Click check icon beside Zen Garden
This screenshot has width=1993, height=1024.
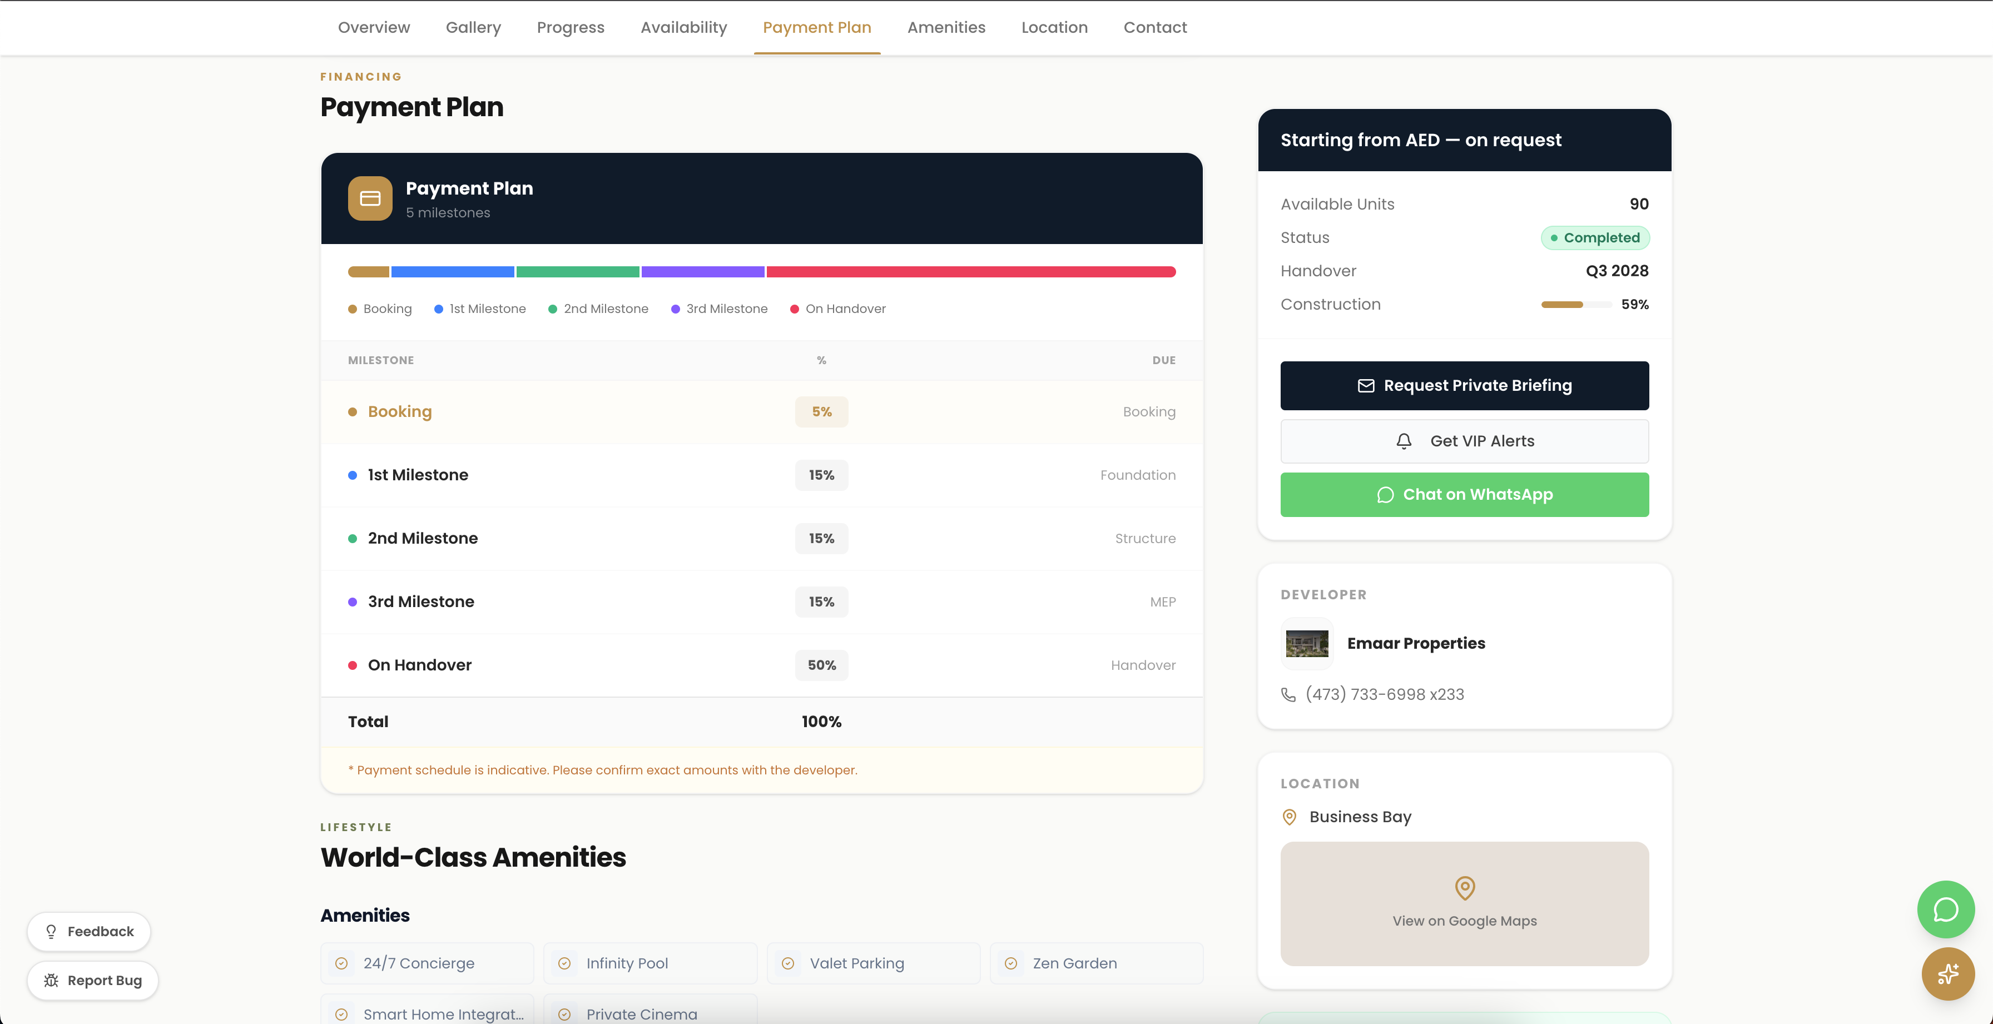pos(1010,963)
